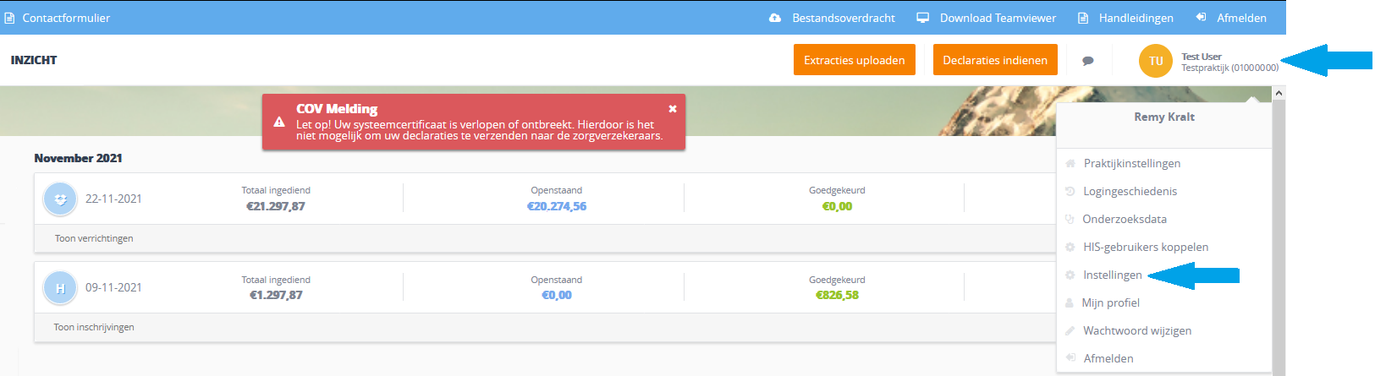Click the Bestandsoverdracht cloud upload icon
This screenshot has width=1375, height=376.
[775, 18]
